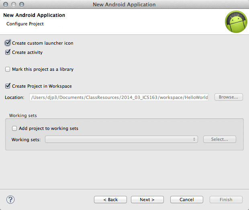Go to previous page with Back button

click(110, 200)
